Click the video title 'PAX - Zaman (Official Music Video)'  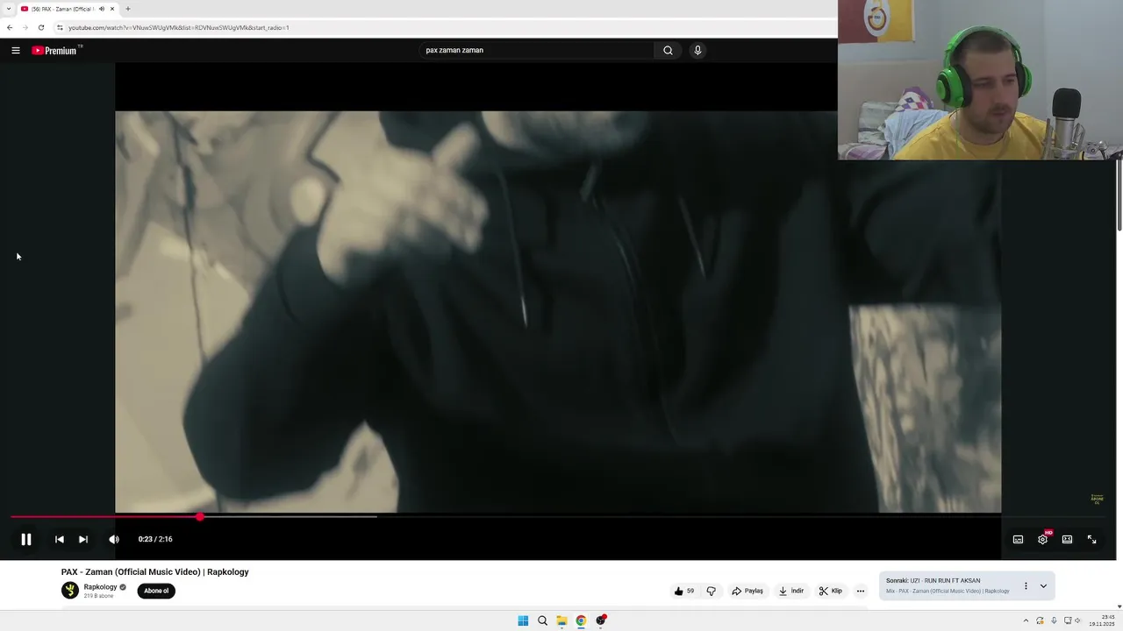[x=131, y=572]
